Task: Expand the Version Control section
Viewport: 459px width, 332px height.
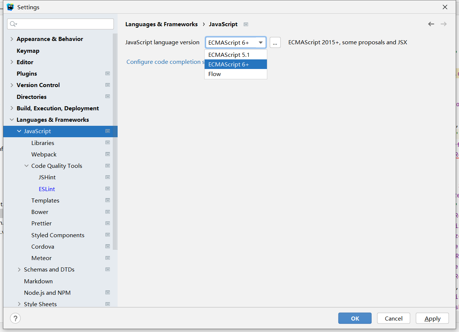Action: tap(12, 85)
